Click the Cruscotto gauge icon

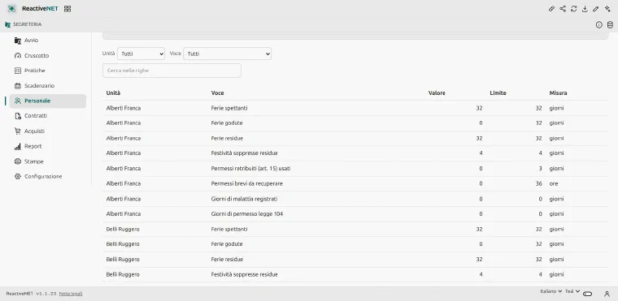coord(17,55)
